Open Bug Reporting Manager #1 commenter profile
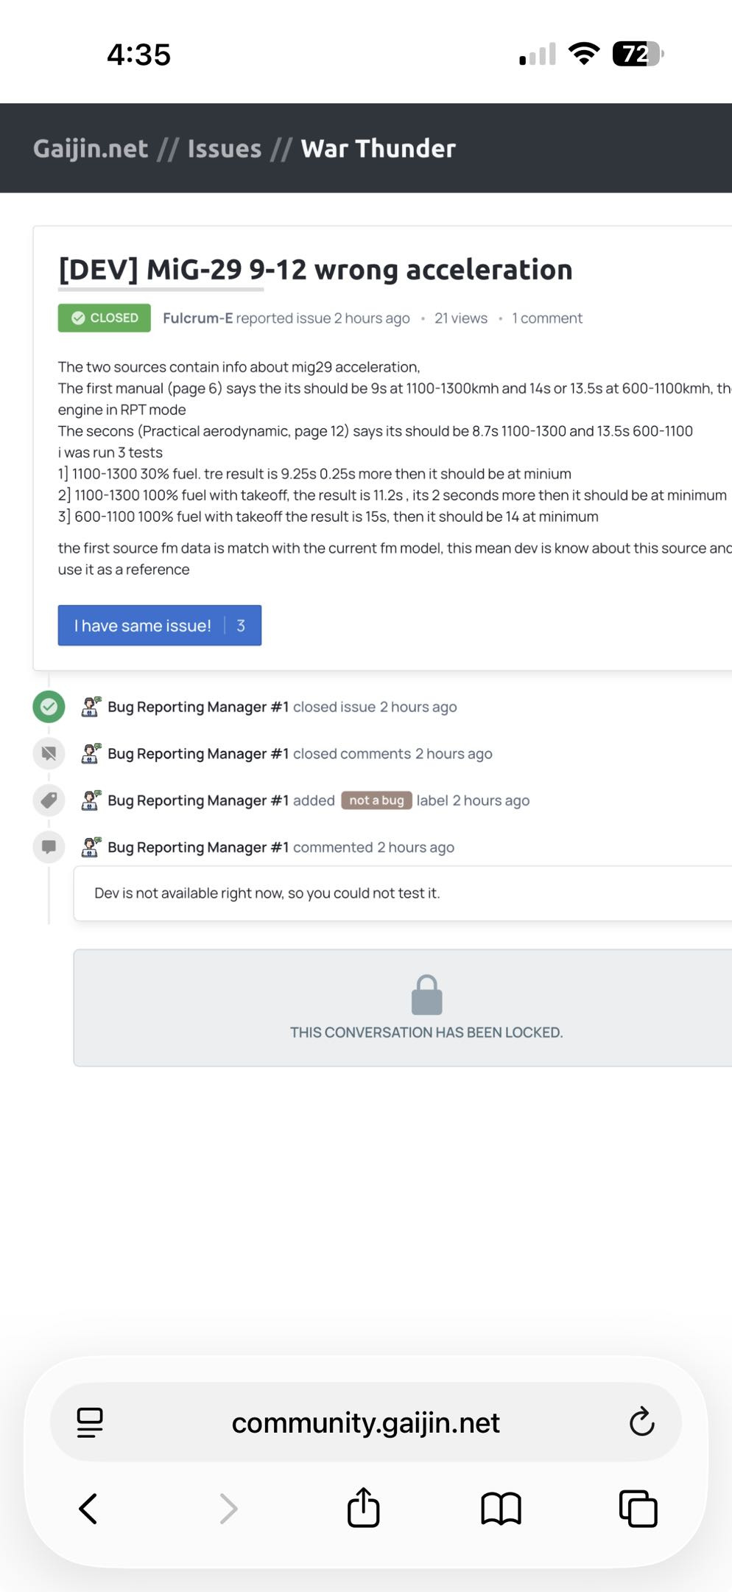The height and width of the screenshot is (1592, 732). coord(197,848)
